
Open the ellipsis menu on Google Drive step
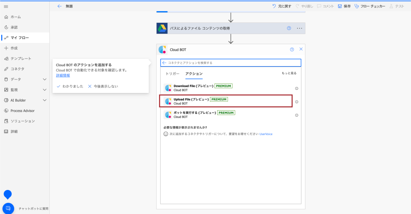[x=299, y=28]
